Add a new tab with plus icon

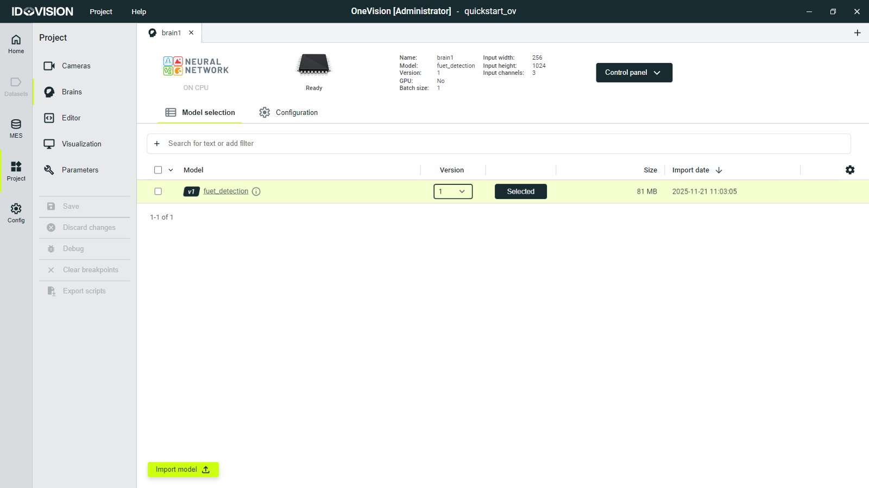click(x=857, y=33)
